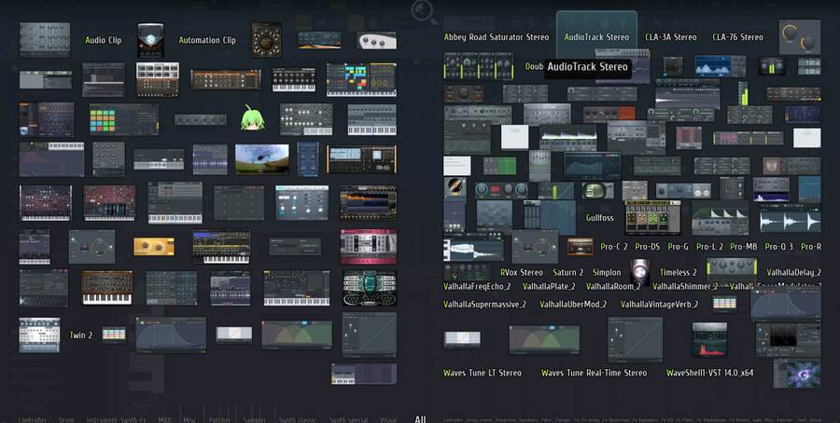Load the ValhallaSupermassive_2 reverb
The image size is (840, 423).
(484, 304)
